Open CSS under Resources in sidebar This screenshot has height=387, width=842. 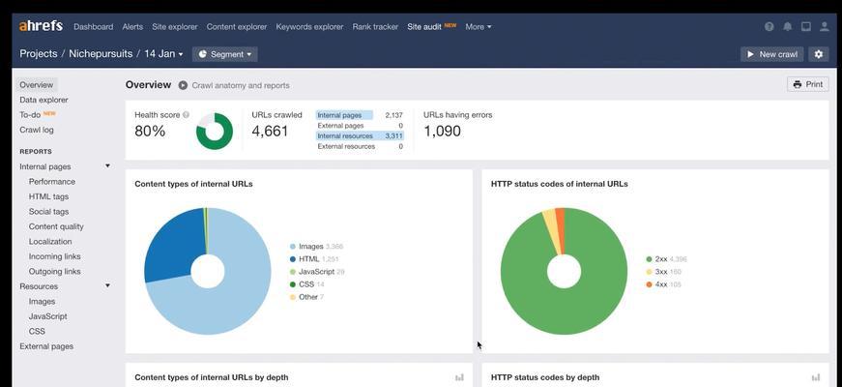tap(37, 332)
